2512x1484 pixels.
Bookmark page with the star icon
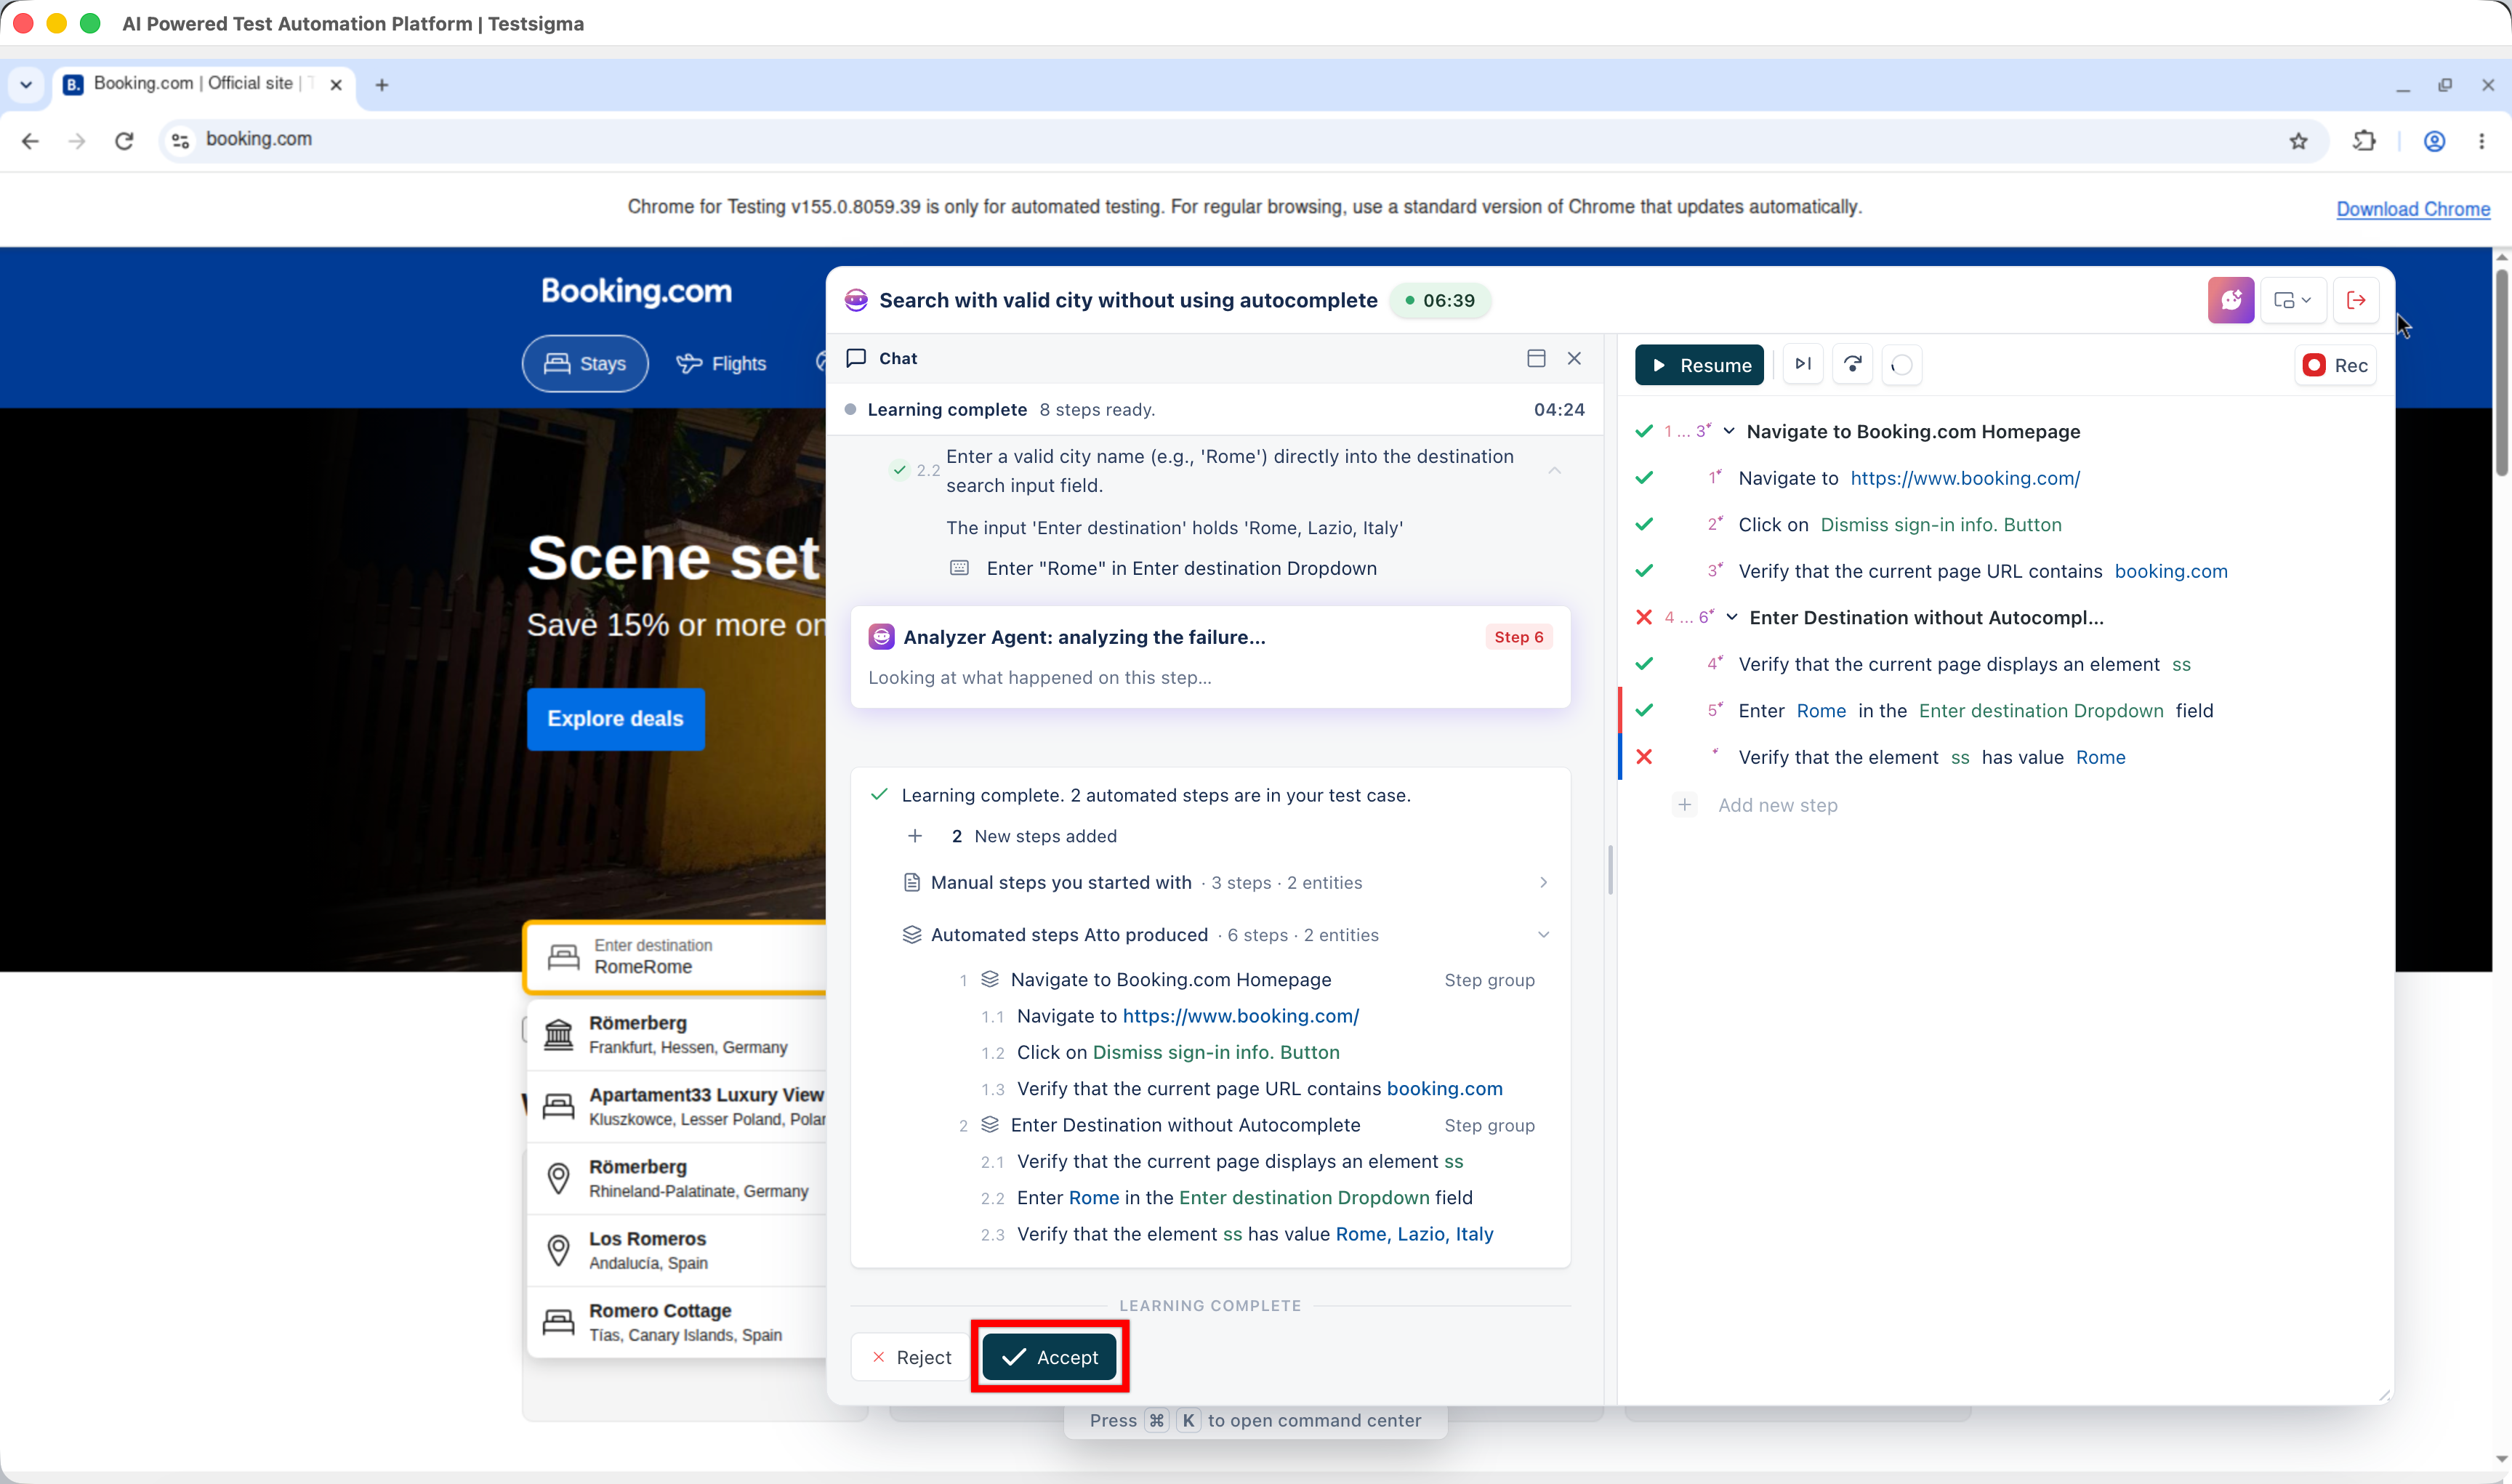tap(2298, 141)
